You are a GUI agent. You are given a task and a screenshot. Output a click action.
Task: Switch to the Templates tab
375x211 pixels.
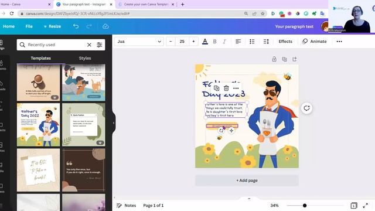pos(40,58)
